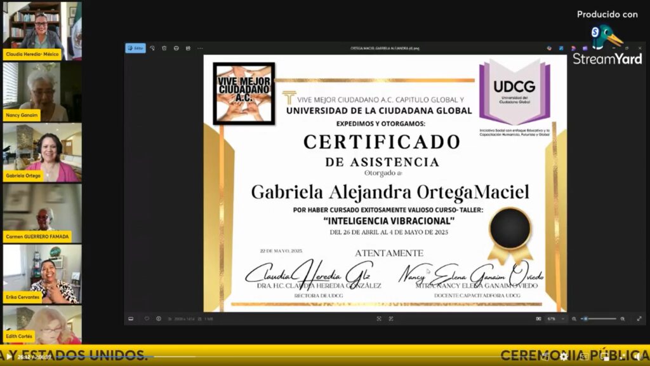Click the print icon in Photos toolbar

(176, 48)
